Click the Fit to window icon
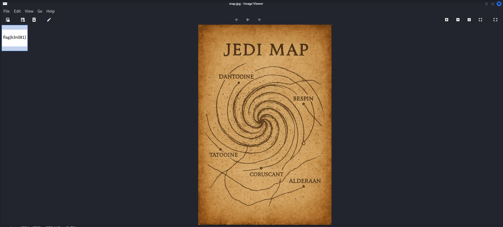This screenshot has height=227, width=503. (x=480, y=20)
